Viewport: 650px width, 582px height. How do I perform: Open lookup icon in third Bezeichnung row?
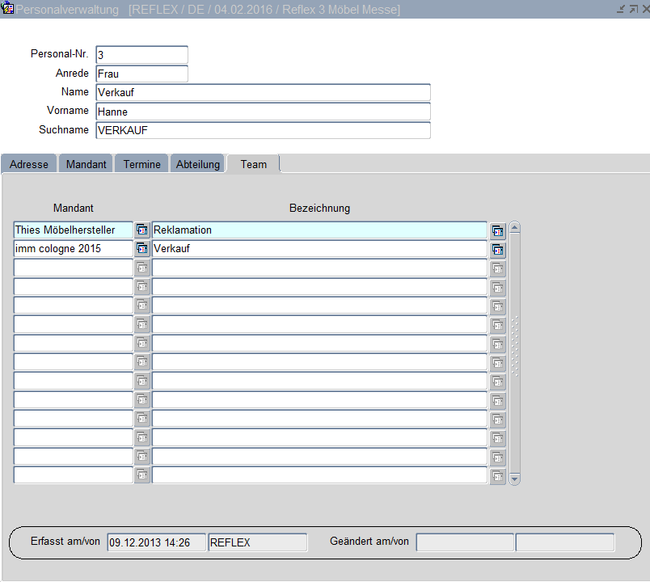coord(497,268)
